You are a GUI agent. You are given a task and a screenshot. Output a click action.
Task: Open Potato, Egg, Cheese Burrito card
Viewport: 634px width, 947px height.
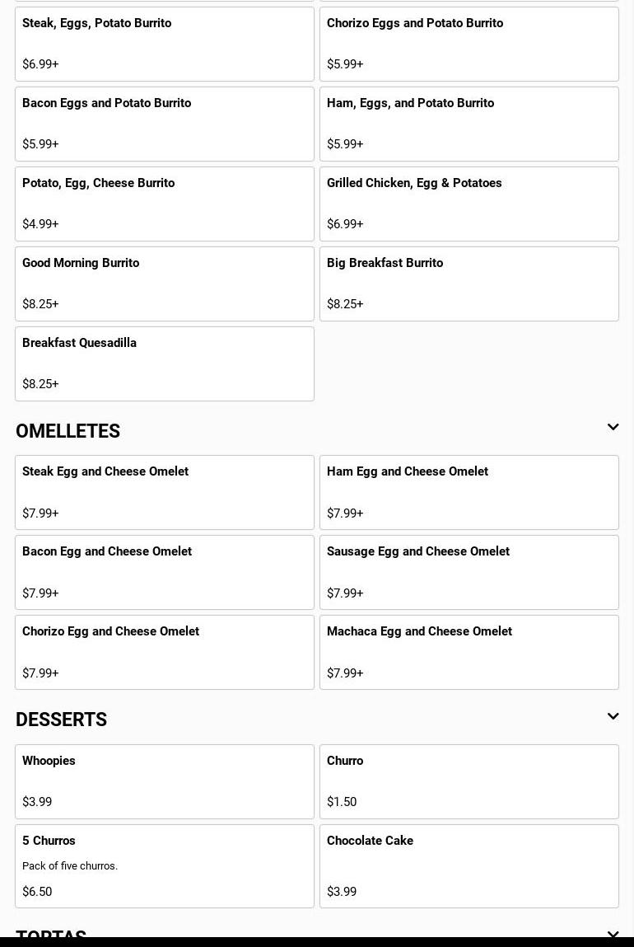(165, 204)
